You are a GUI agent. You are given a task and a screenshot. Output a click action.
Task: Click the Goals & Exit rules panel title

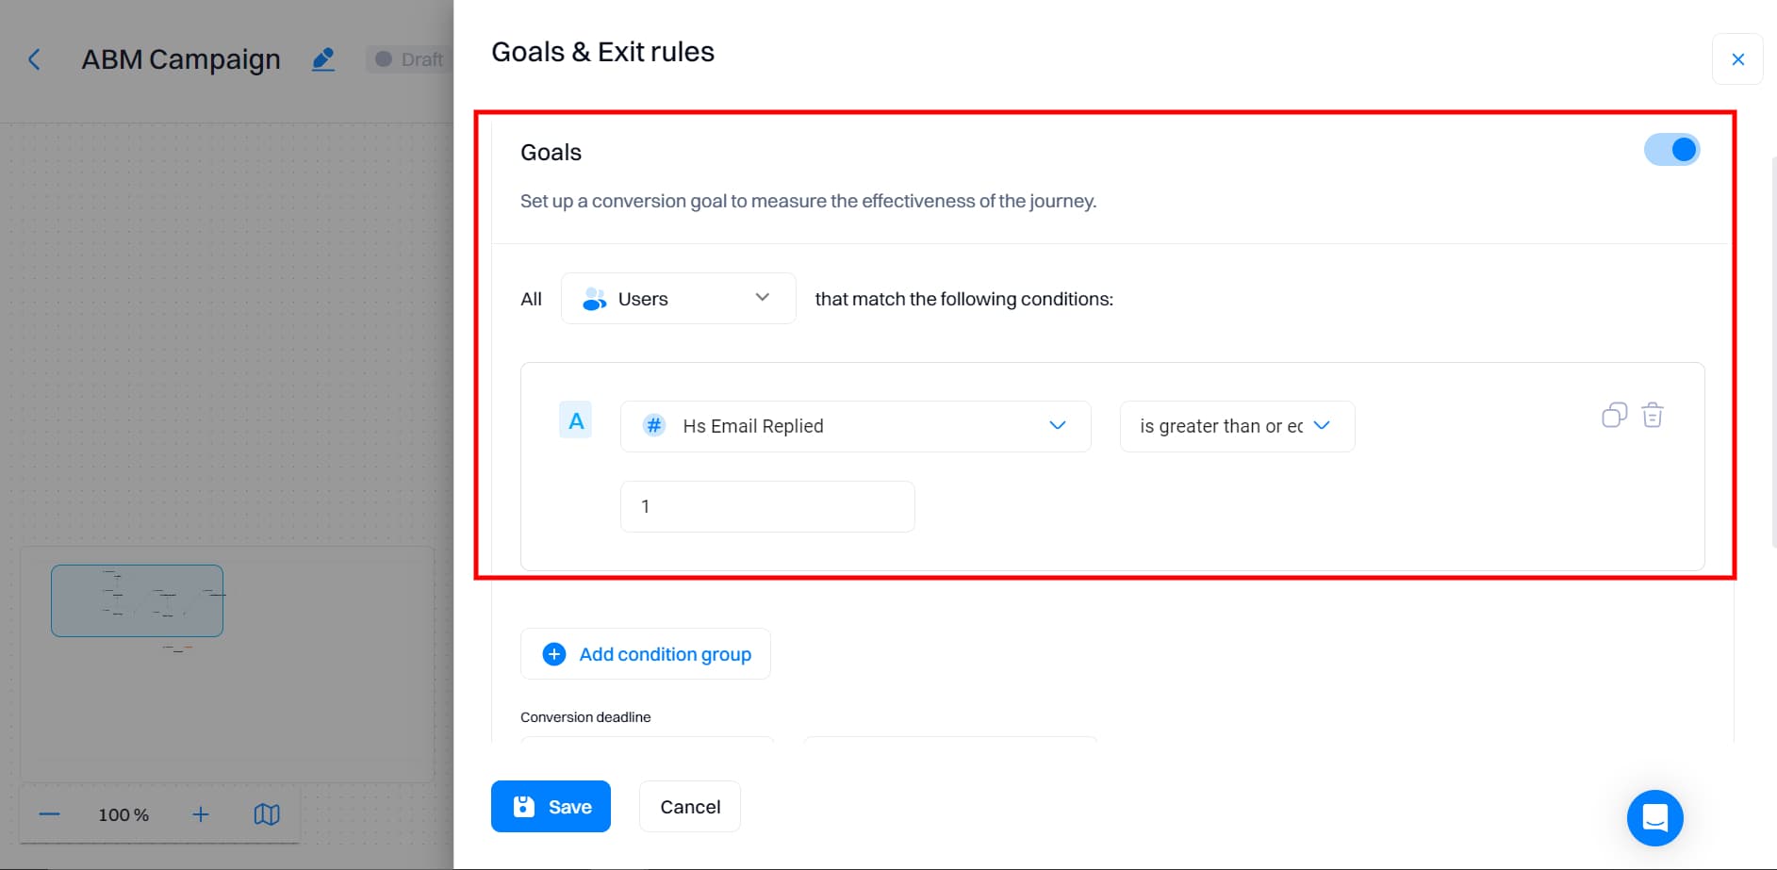click(x=601, y=52)
